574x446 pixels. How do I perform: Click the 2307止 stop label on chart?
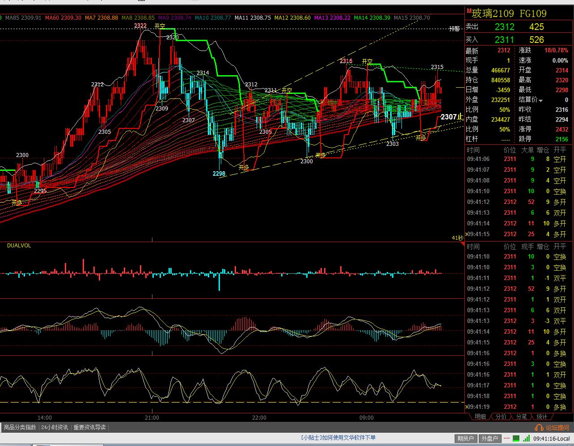(452, 117)
